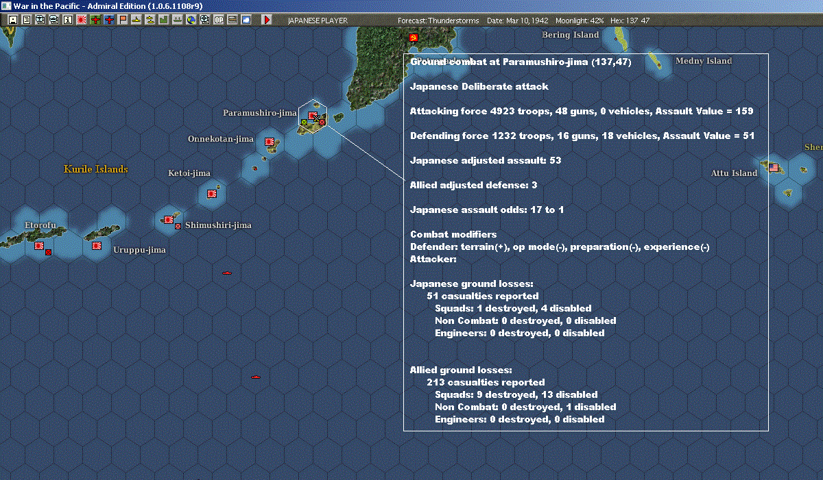Open the globe toolbar icon
The height and width of the screenshot is (480, 823).
coord(191,20)
